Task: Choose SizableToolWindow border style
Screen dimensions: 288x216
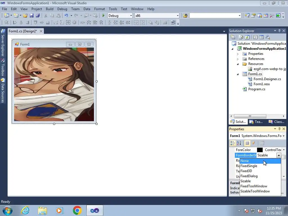Action: point(260,191)
